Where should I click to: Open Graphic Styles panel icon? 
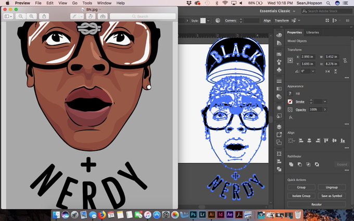point(279,116)
